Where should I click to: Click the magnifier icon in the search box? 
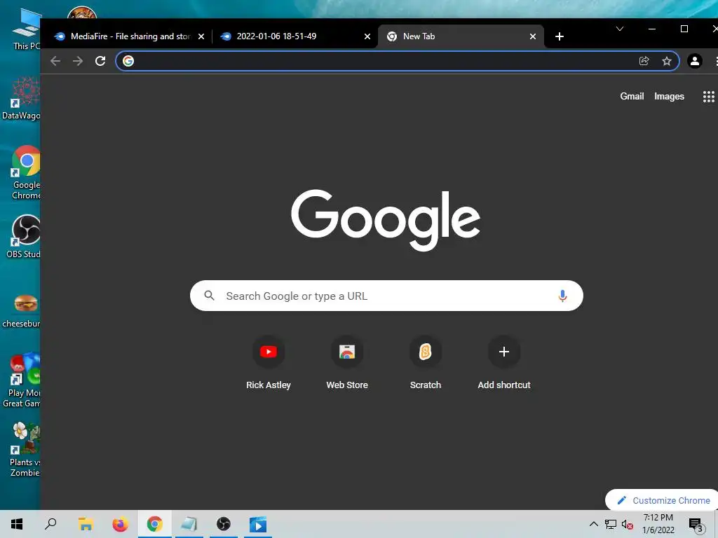click(209, 296)
